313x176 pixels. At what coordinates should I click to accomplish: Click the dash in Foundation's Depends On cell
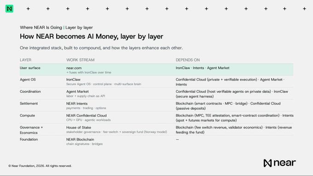pyautogui.click(x=177, y=139)
